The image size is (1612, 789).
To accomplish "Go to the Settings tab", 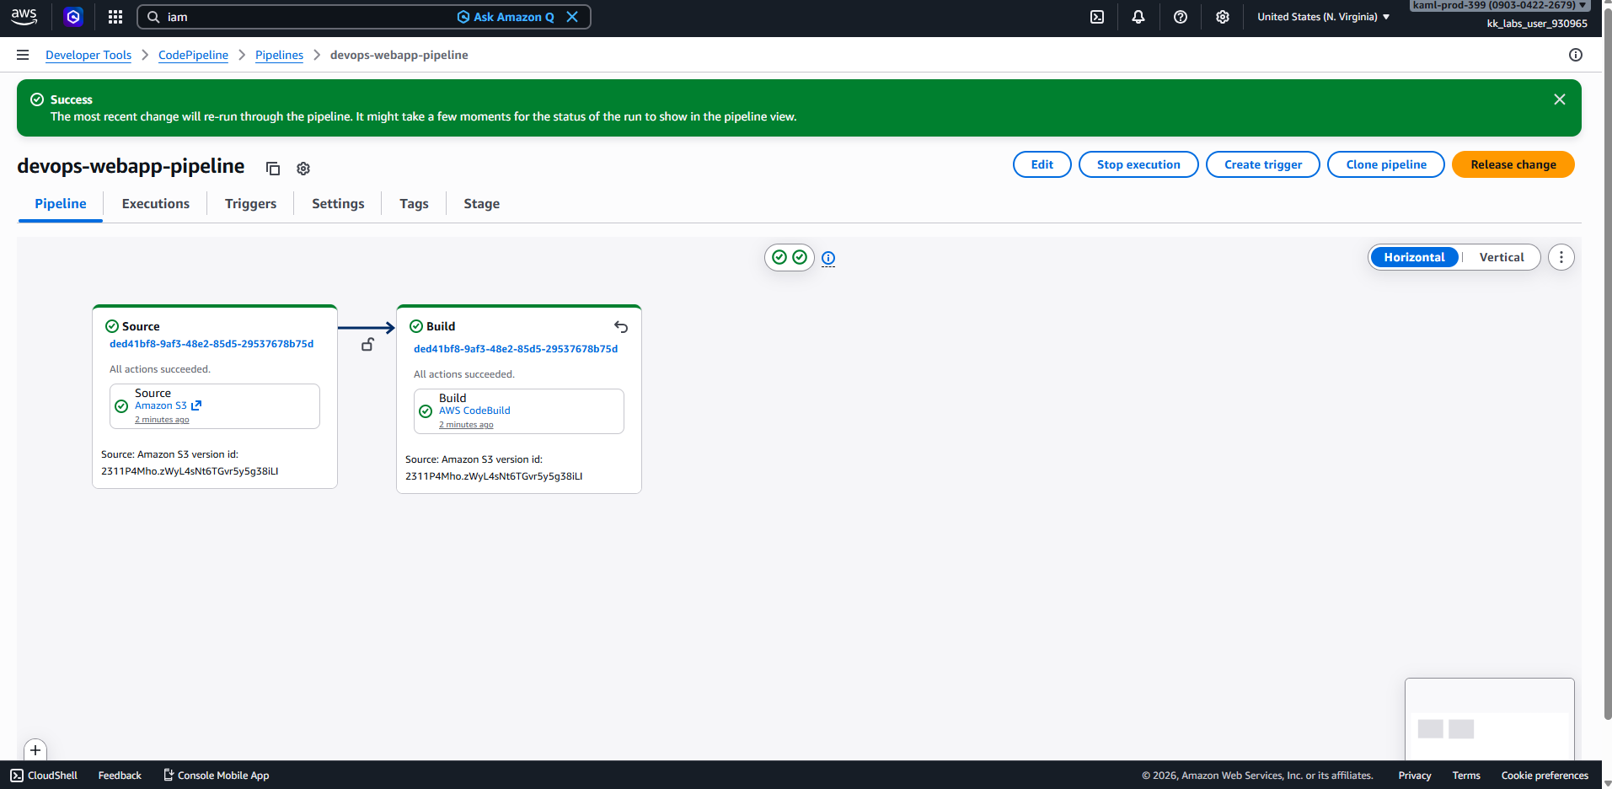I will pyautogui.click(x=338, y=204).
